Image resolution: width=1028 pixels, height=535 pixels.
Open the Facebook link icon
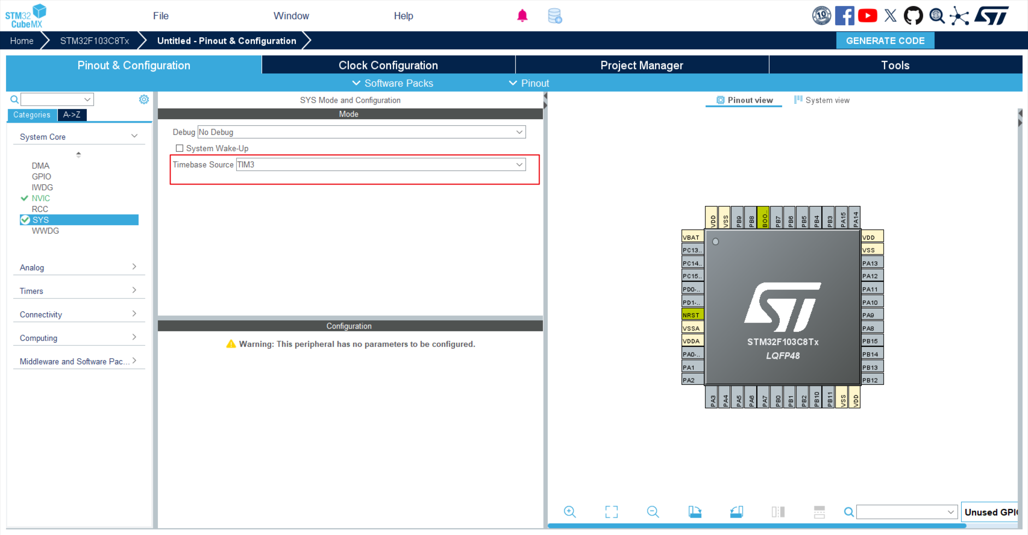point(844,16)
